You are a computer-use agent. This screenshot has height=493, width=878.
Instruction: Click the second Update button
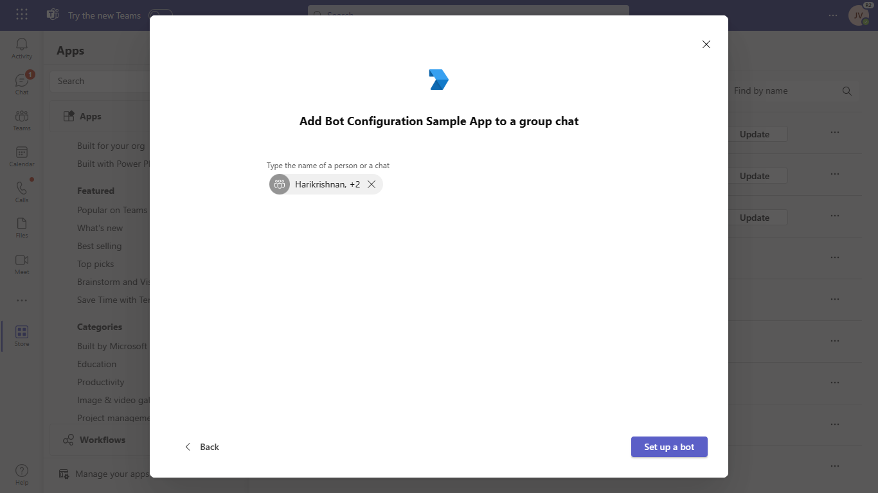pyautogui.click(x=755, y=176)
